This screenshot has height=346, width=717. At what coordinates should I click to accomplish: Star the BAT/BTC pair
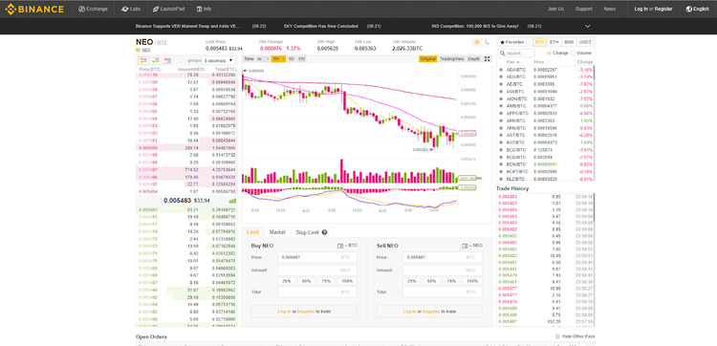click(501, 142)
